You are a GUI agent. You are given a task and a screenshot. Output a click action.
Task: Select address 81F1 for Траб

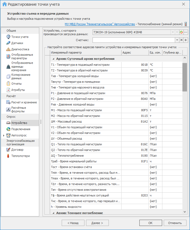pyautogui.click(x=135, y=161)
